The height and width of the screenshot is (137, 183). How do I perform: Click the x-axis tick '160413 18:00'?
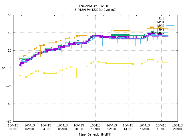[x=161, y=127]
